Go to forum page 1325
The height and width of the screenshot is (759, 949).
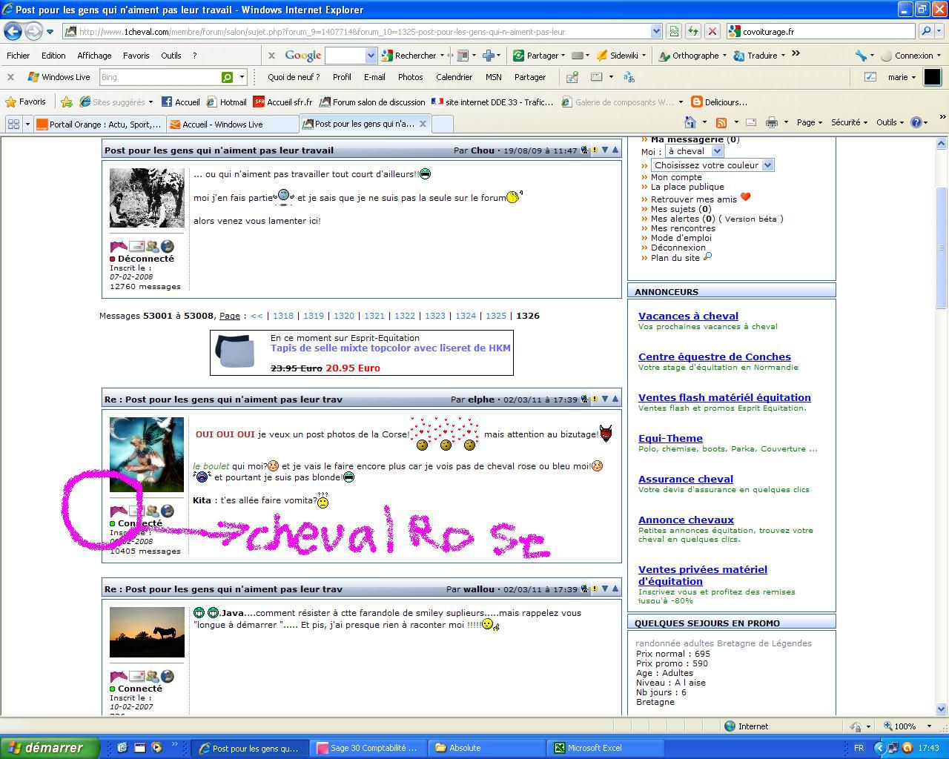496,316
